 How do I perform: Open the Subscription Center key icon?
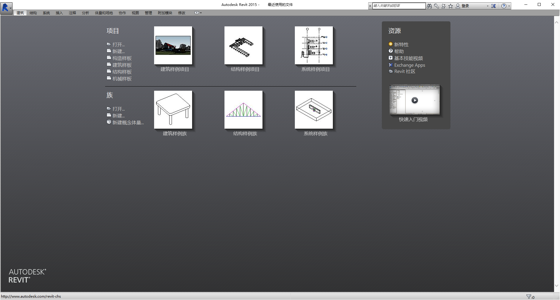[436, 6]
